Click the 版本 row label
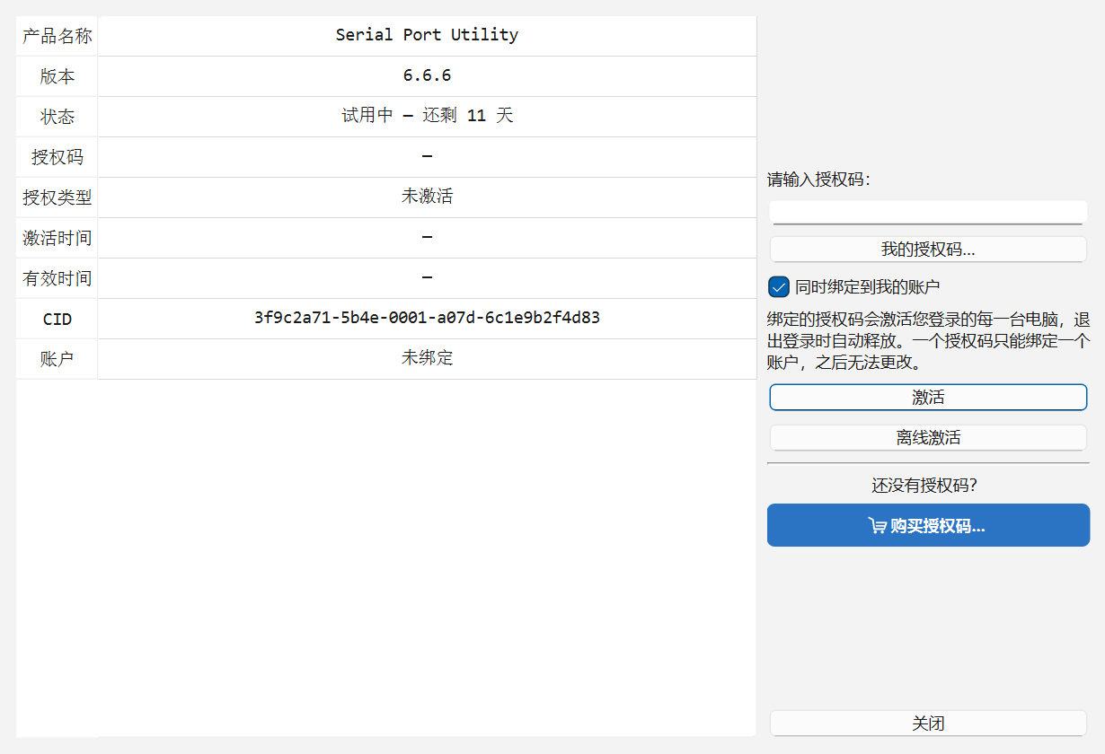Image resolution: width=1105 pixels, height=754 pixels. (57, 76)
